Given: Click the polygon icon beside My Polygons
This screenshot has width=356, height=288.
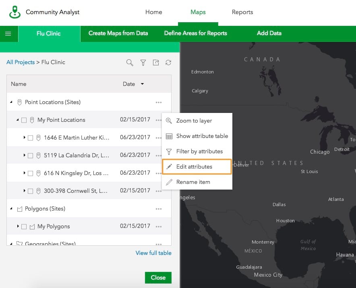Looking at the screenshot, I should tap(32, 227).
